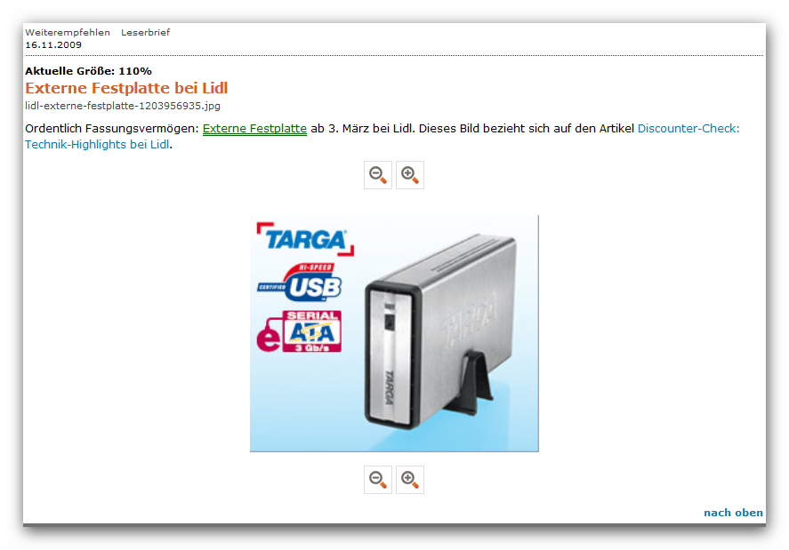This screenshot has width=789, height=550.
Task: Click the date 16.11.2009
Action: [53, 44]
